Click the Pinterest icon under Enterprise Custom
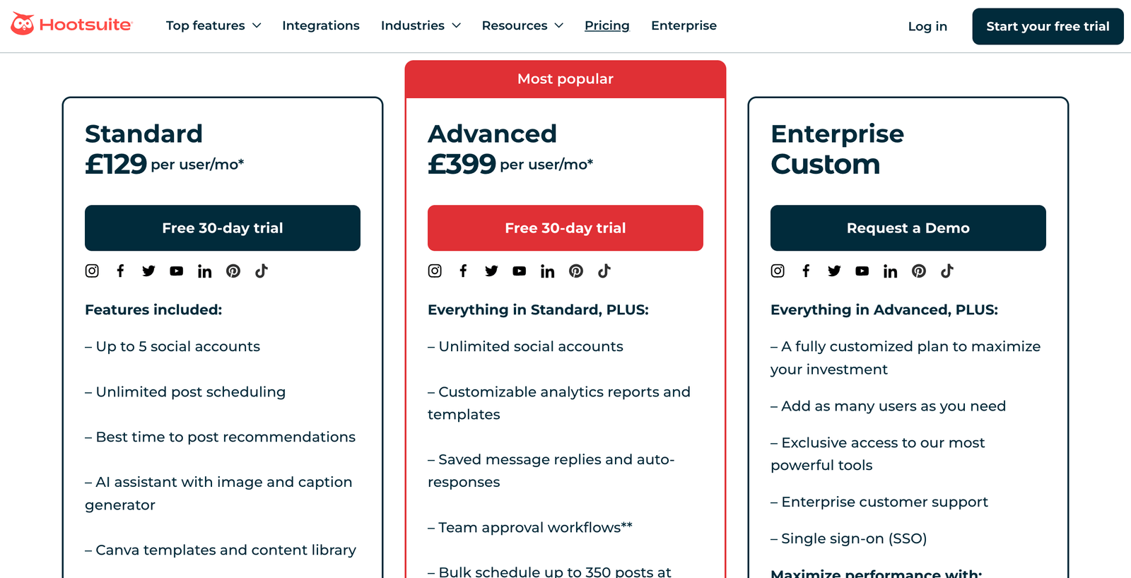 918,271
